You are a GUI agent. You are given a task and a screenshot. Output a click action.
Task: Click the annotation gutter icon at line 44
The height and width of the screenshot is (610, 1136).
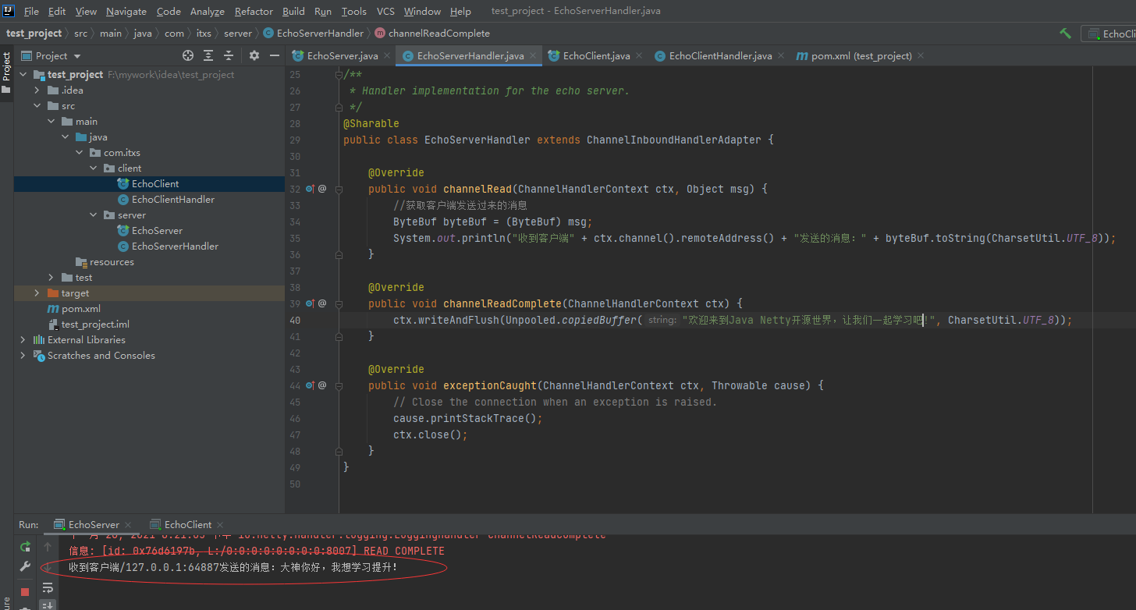tap(322, 385)
